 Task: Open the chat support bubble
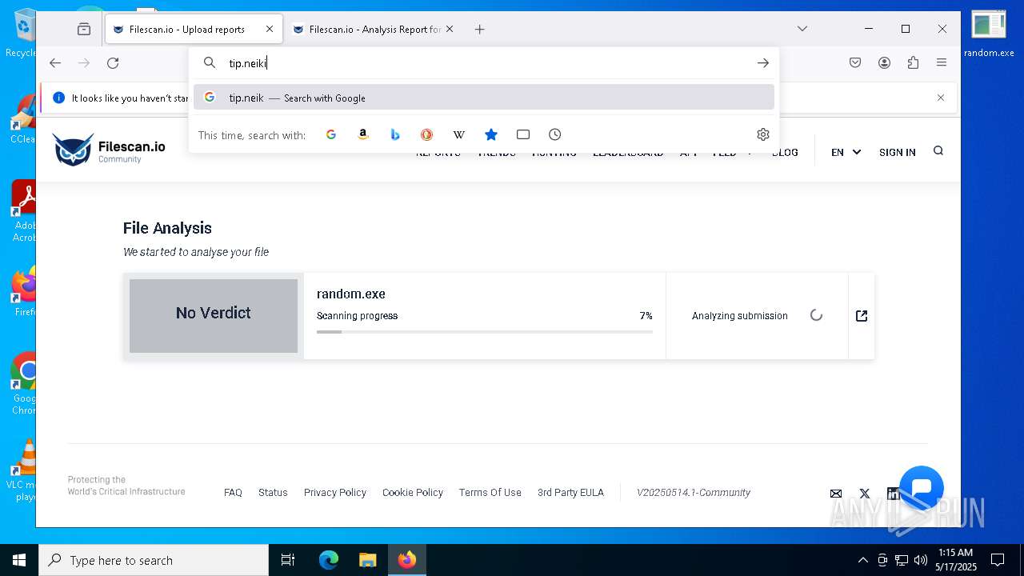(922, 488)
